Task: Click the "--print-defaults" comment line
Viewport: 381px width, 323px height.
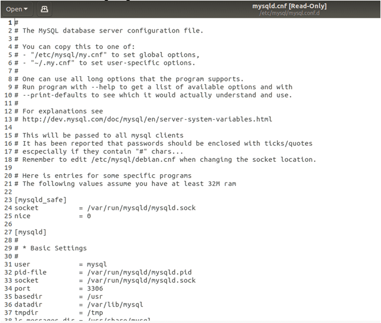Action: 154,94
